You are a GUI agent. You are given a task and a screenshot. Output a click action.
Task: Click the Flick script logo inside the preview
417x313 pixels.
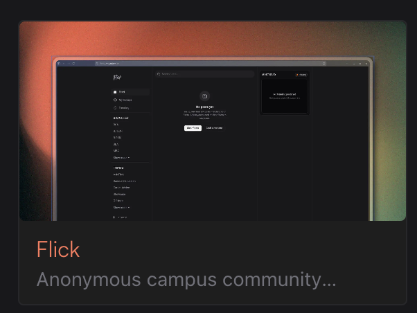click(x=117, y=78)
